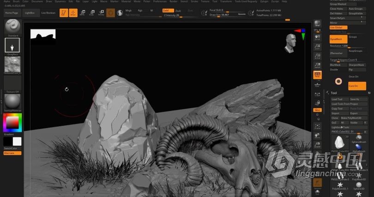Click the Make PolyMesh3D button
The height and width of the screenshot is (197, 374).
click(354, 118)
